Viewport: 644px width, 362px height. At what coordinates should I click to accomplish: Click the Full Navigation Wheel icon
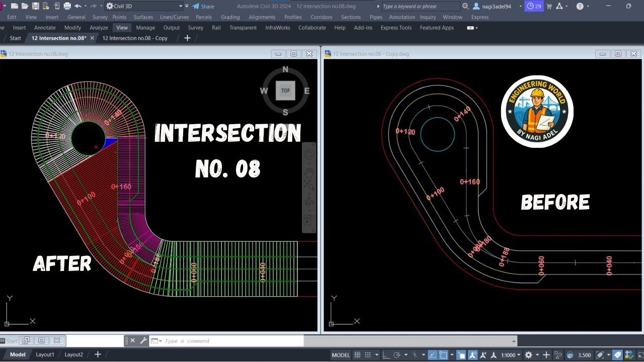[x=309, y=155]
